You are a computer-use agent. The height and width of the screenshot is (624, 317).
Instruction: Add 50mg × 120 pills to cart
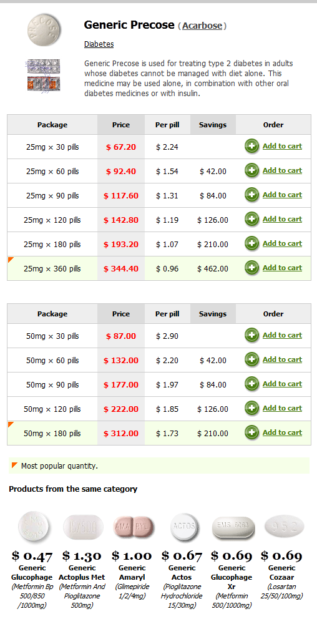[x=282, y=408]
